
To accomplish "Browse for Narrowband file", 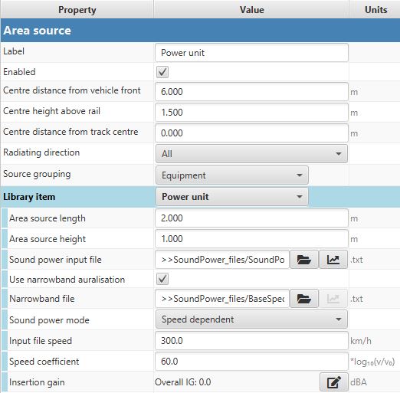I will click(x=304, y=298).
